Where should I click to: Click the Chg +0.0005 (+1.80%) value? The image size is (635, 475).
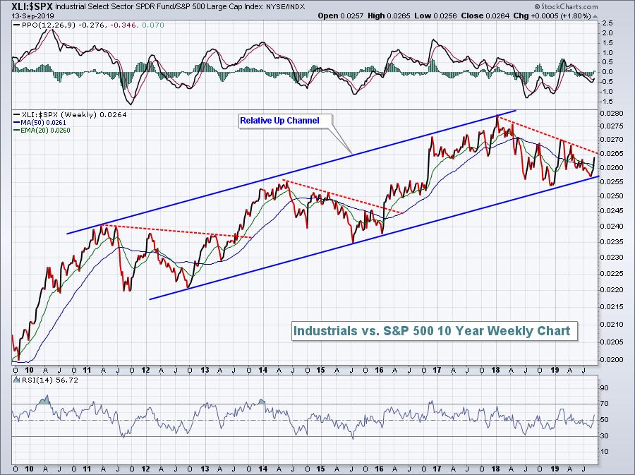tap(552, 16)
